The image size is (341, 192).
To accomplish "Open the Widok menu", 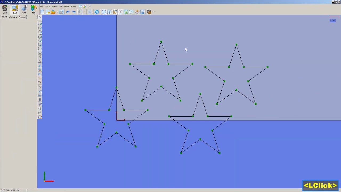I will pos(55,6).
